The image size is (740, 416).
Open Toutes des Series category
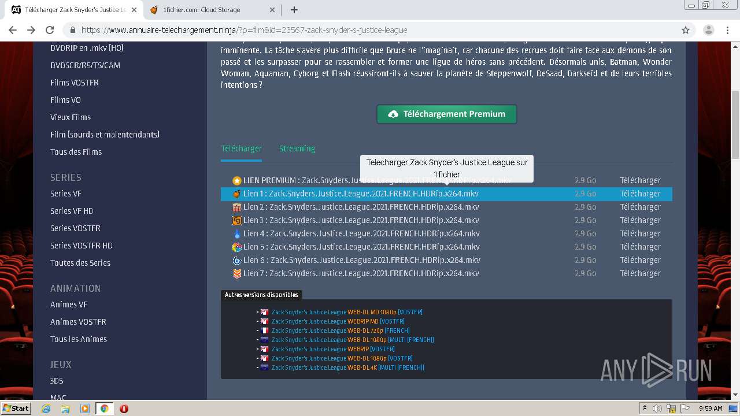[80, 263]
